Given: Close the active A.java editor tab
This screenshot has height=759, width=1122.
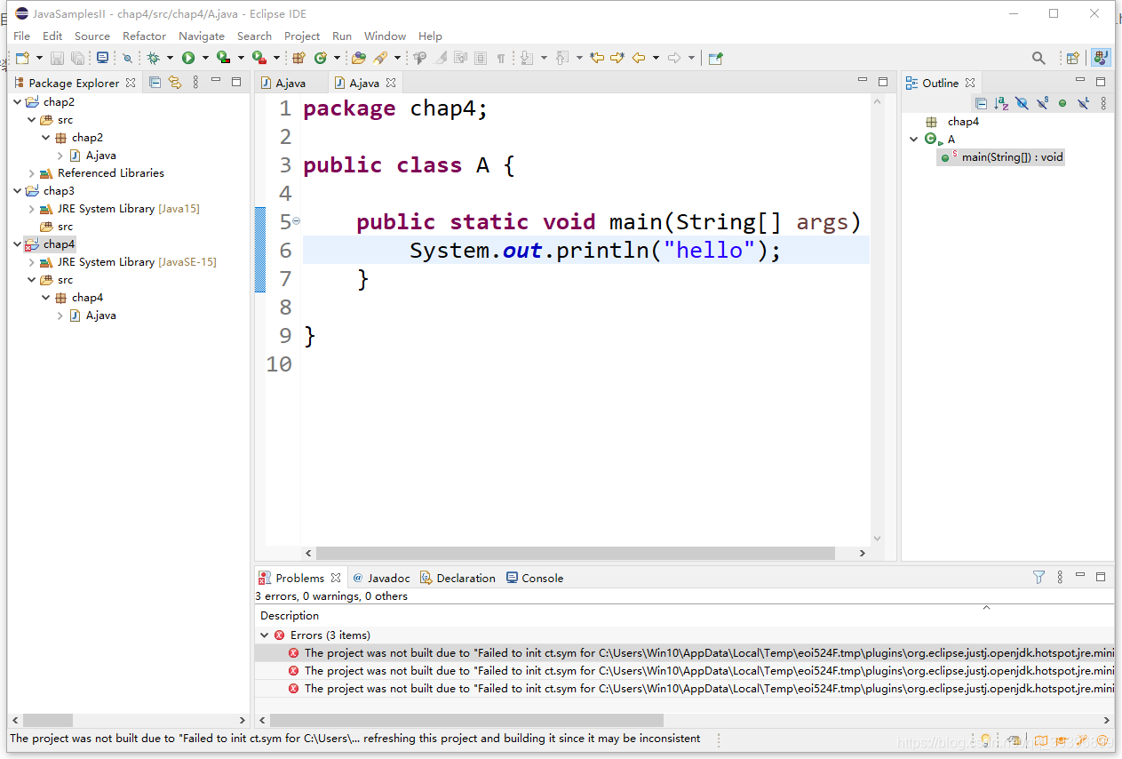Looking at the screenshot, I should tap(391, 83).
